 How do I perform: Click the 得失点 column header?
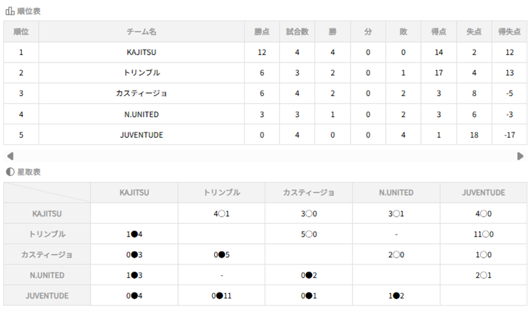[x=510, y=31]
